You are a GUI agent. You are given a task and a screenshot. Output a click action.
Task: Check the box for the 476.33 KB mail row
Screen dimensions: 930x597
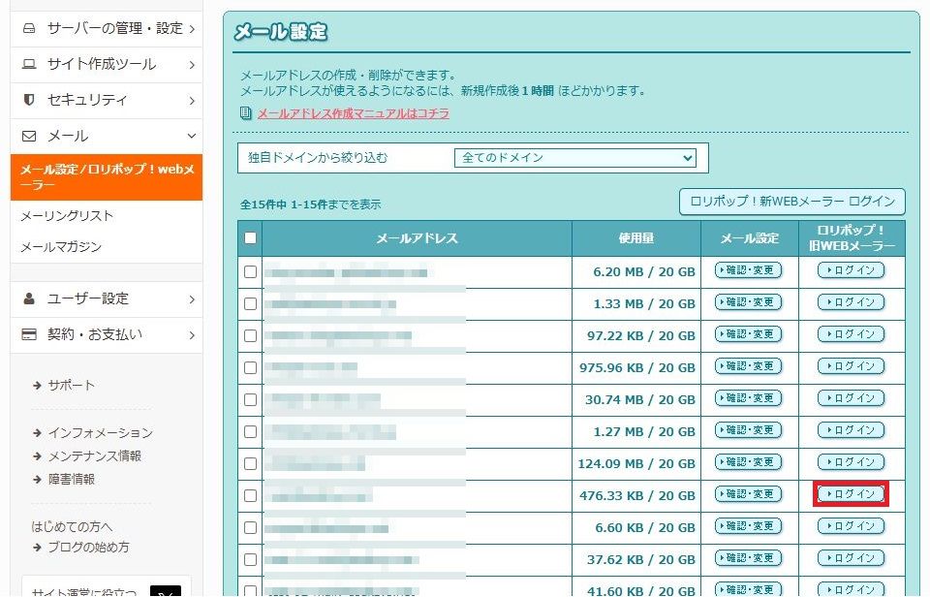tap(251, 495)
